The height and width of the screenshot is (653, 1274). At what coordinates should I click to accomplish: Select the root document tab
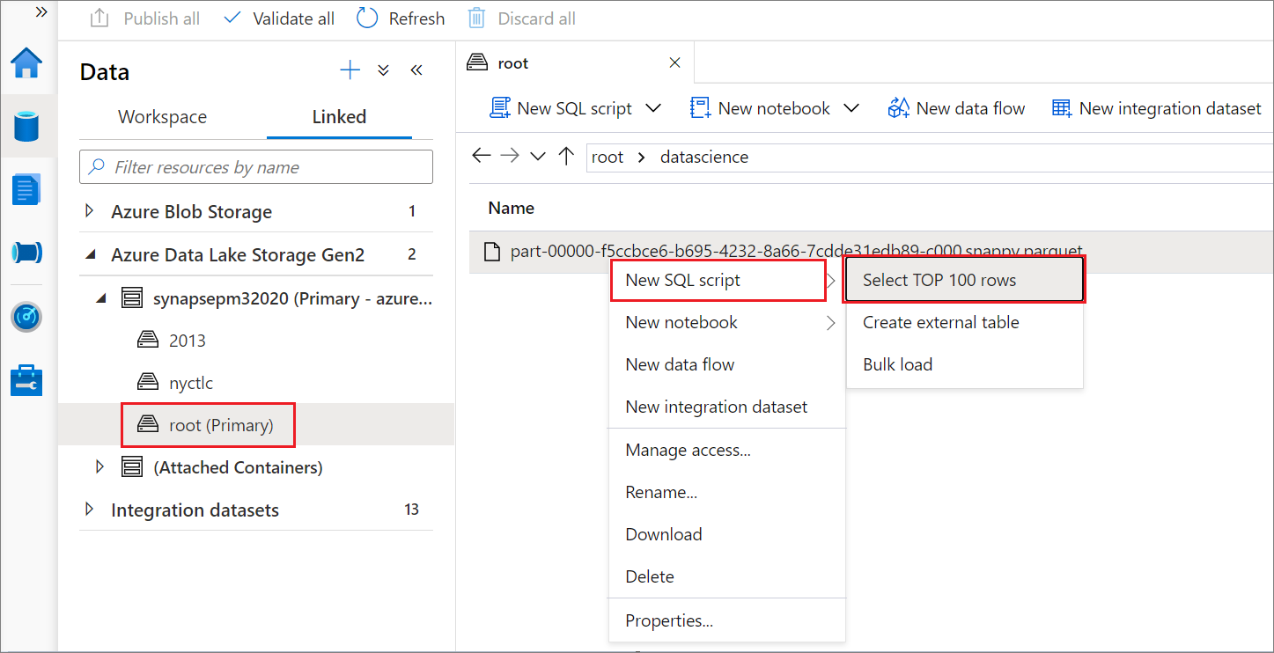pyautogui.click(x=575, y=62)
